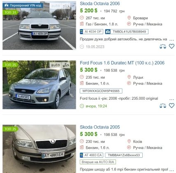Open the Ford Focus 1.6 Duratec listing title
The height and width of the screenshot is (173, 176).
tap(122, 63)
